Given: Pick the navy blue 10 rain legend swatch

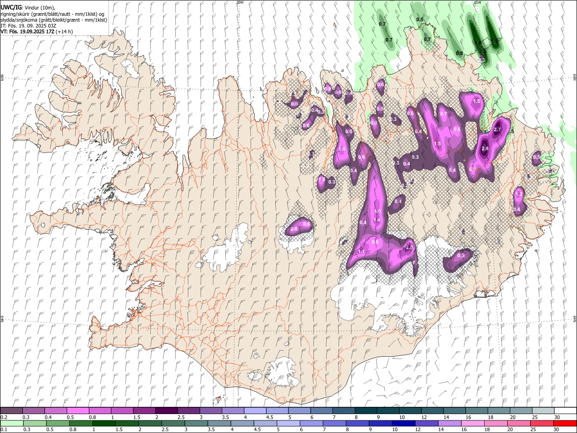Looking at the screenshot, I should pyautogui.click(x=403, y=423).
